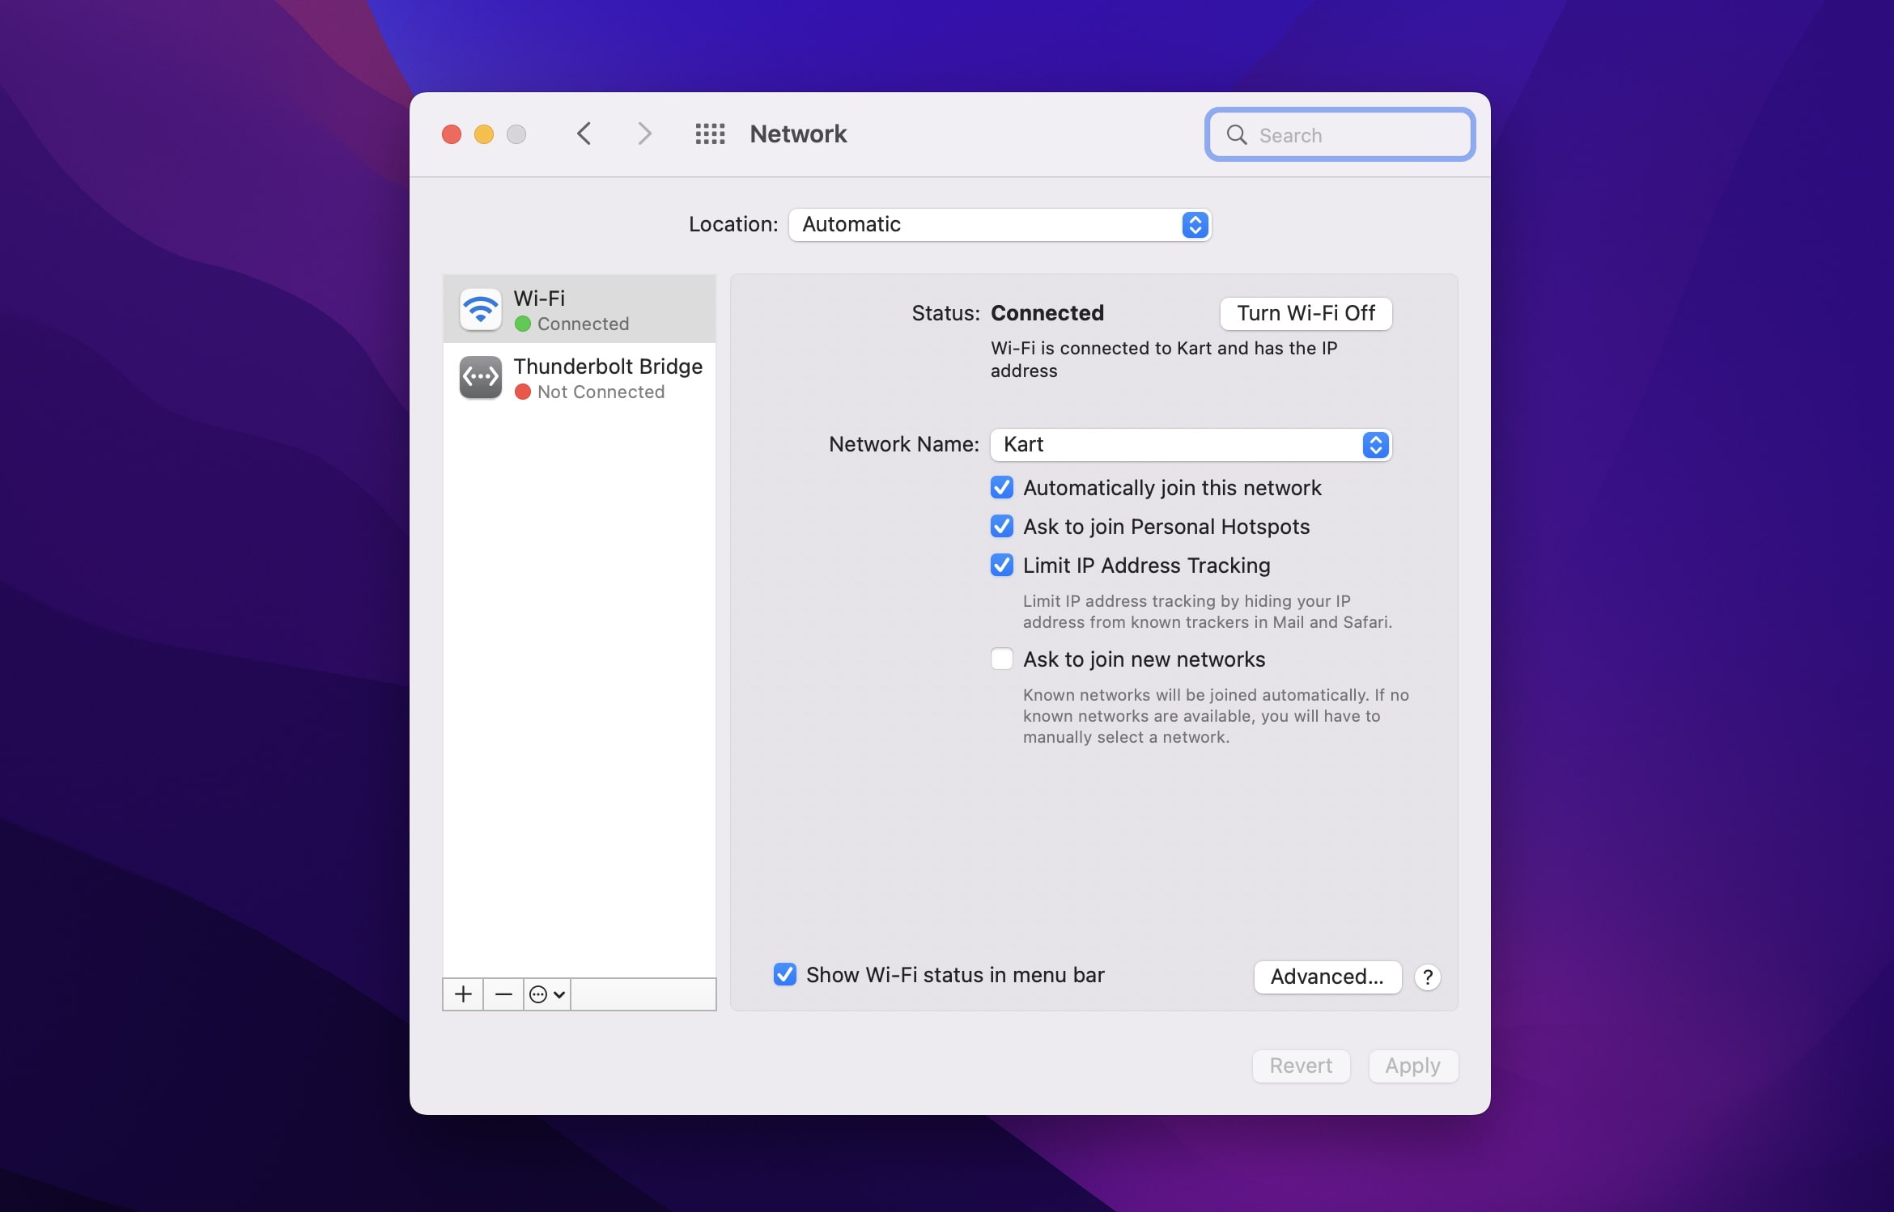The width and height of the screenshot is (1894, 1212).
Task: Disable Limit IP Address Tracking
Action: point(1002,565)
